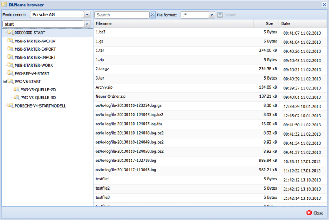
Task: Close the DLName browser via the top-right X
Action: click(324, 5)
